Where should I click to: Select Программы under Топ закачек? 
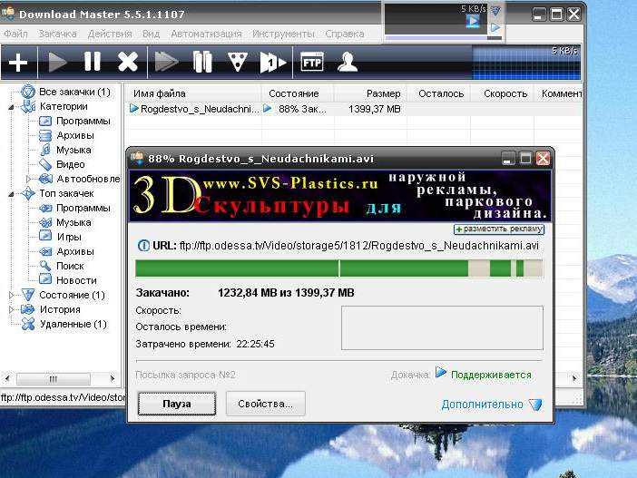point(83,208)
